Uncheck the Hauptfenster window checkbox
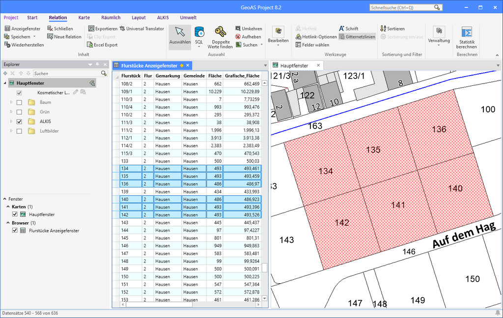 (15, 214)
